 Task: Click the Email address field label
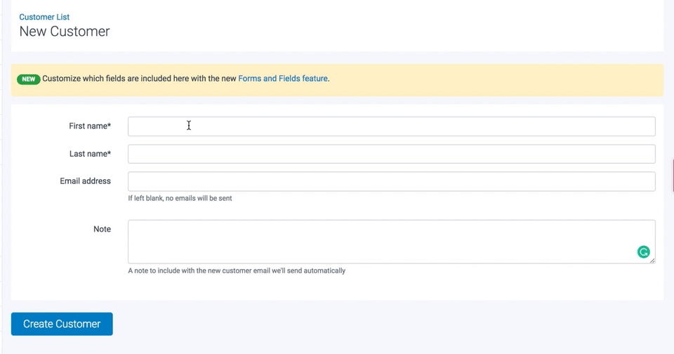tap(85, 181)
